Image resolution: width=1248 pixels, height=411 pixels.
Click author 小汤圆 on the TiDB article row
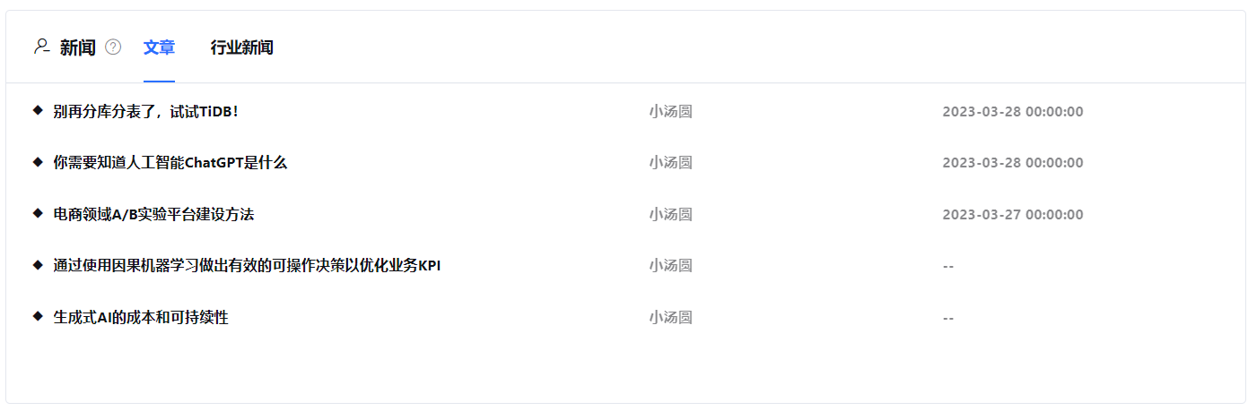(x=671, y=111)
